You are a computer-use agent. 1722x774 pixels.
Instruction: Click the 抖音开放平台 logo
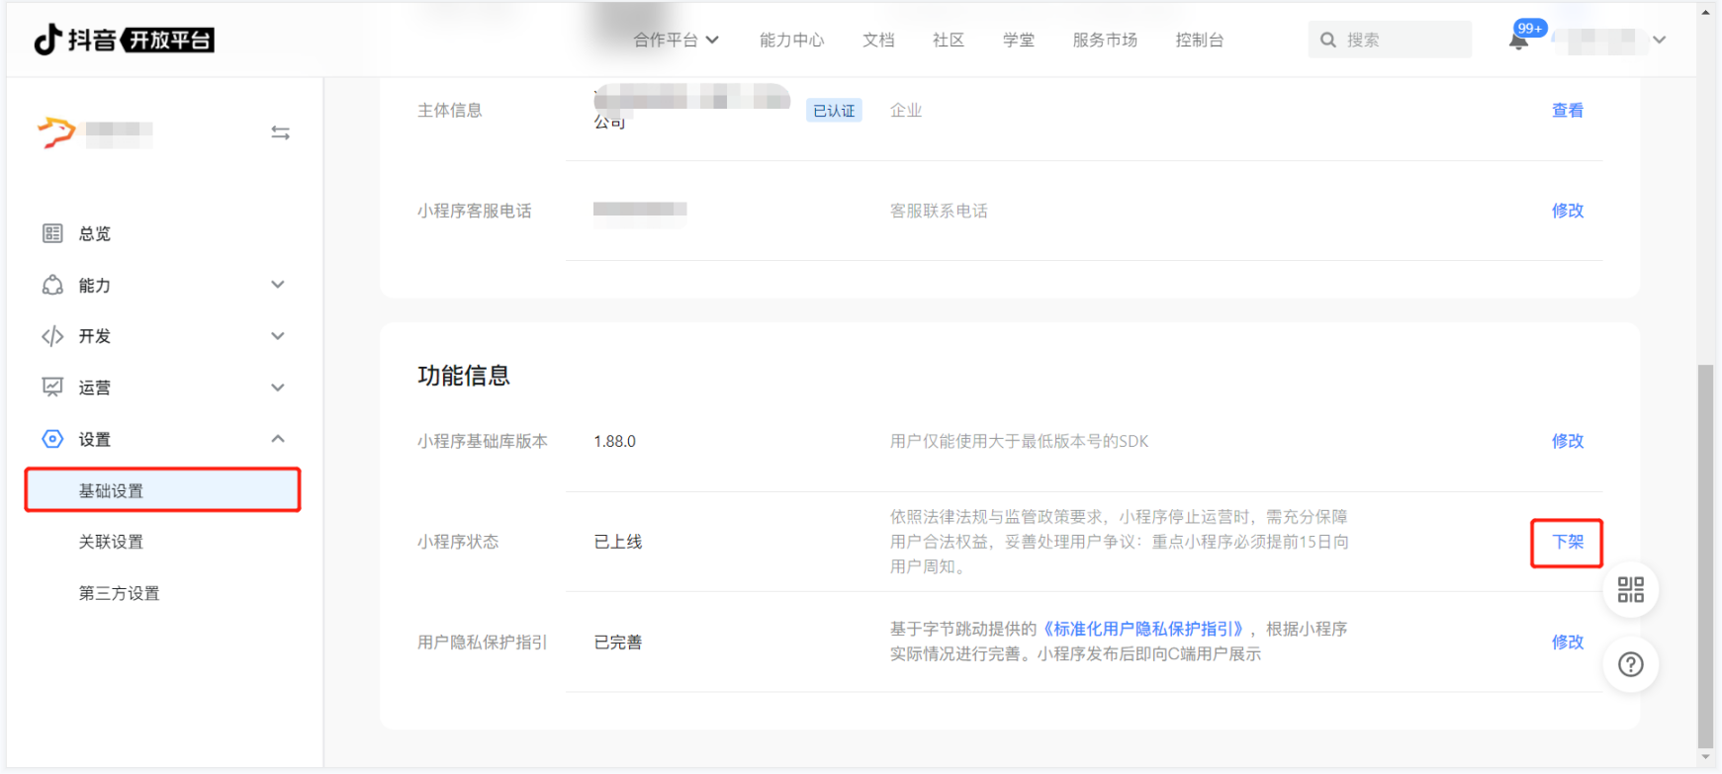click(125, 40)
